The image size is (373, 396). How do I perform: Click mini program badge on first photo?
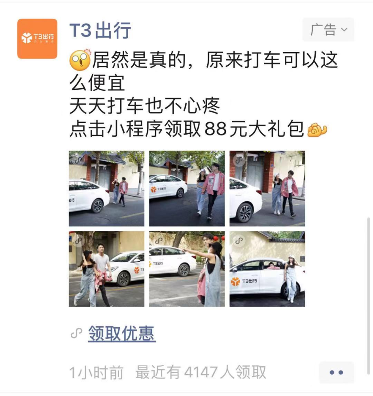(78, 160)
